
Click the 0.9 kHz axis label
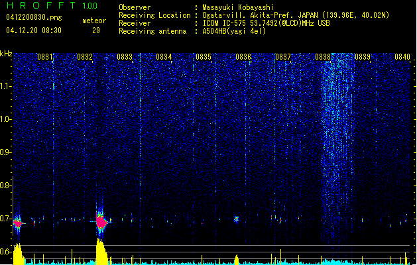pyautogui.click(x=6, y=152)
